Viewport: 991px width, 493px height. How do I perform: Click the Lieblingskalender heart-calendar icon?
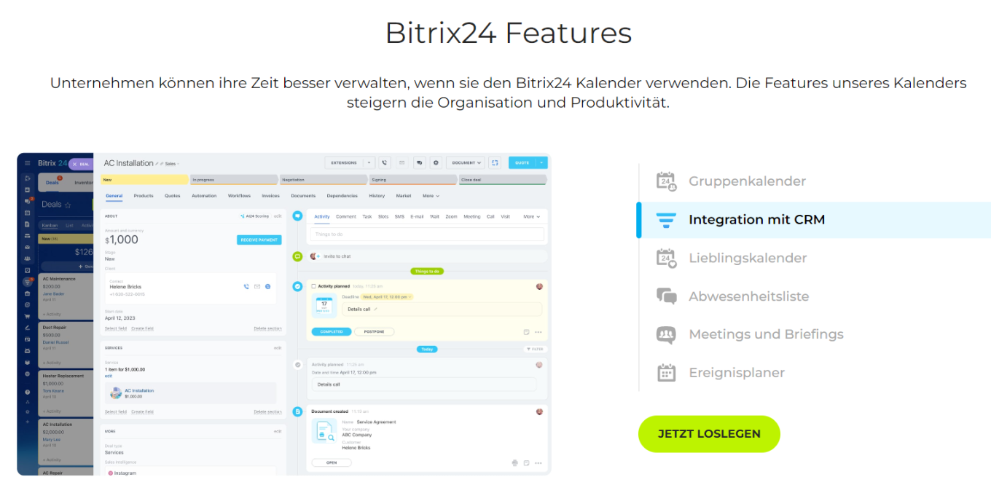666,258
